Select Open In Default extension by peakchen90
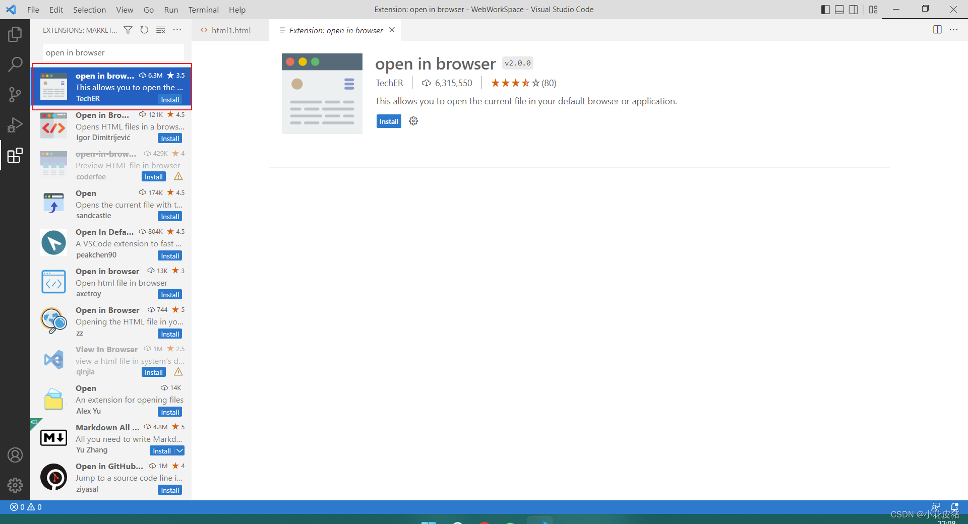 (111, 243)
